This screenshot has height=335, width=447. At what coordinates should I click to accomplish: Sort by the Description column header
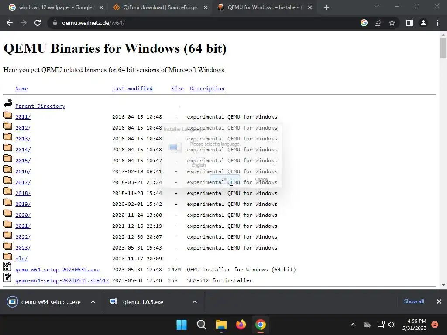pyautogui.click(x=207, y=89)
